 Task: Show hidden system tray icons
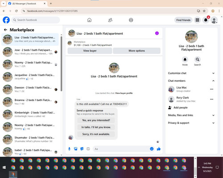[x=199, y=167]
